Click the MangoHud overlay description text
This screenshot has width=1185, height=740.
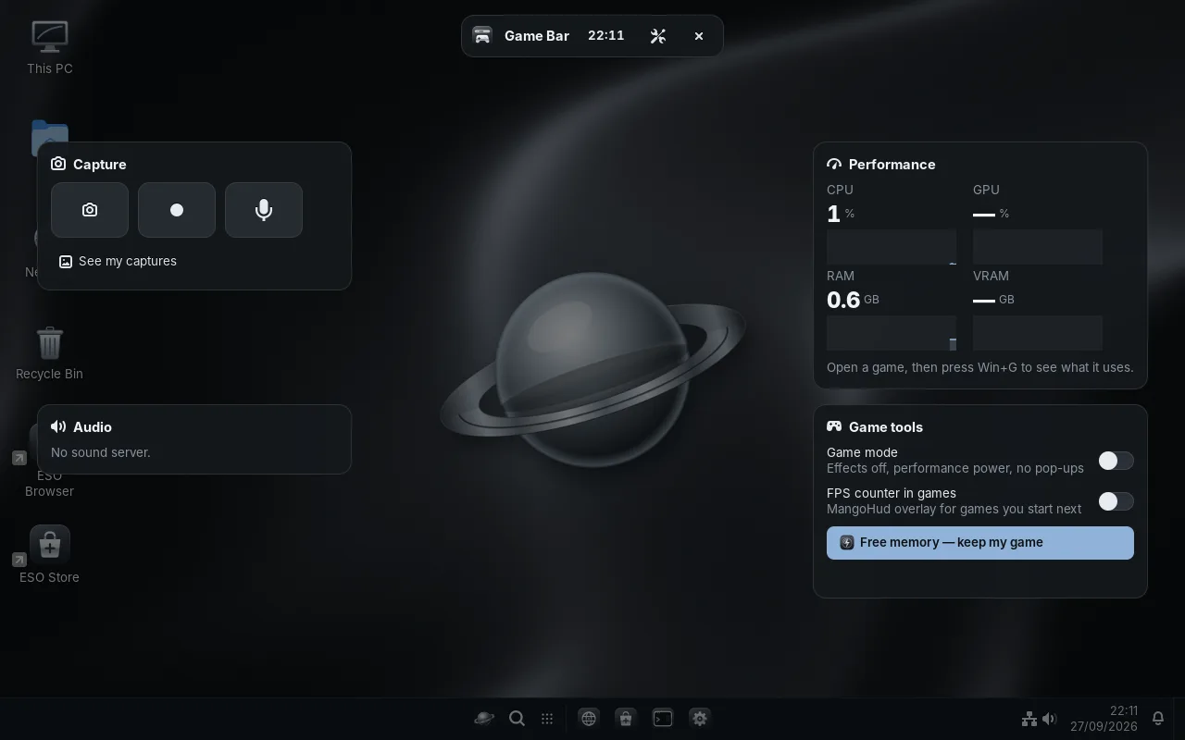coord(954,509)
